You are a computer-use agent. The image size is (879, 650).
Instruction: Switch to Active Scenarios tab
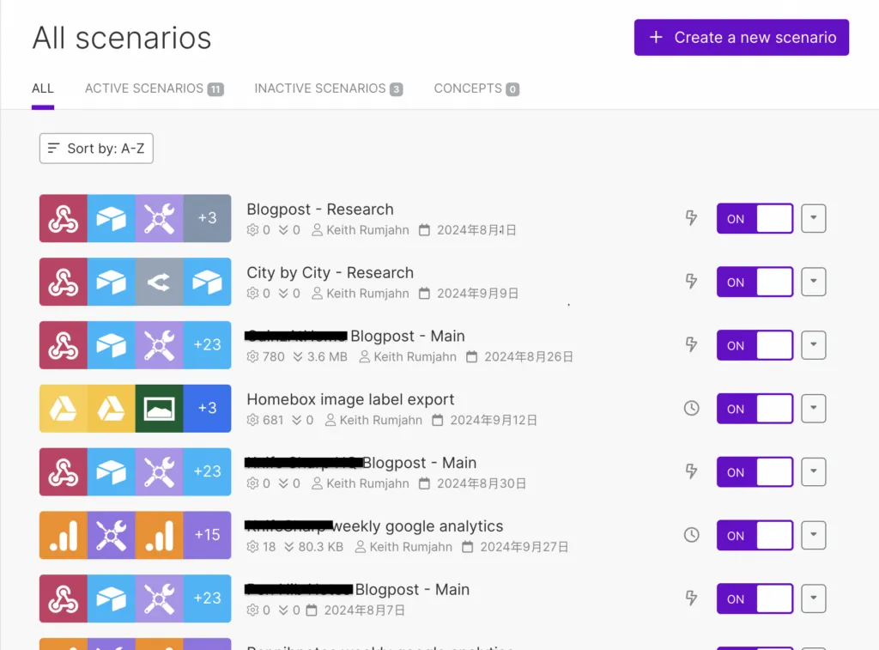click(x=153, y=88)
